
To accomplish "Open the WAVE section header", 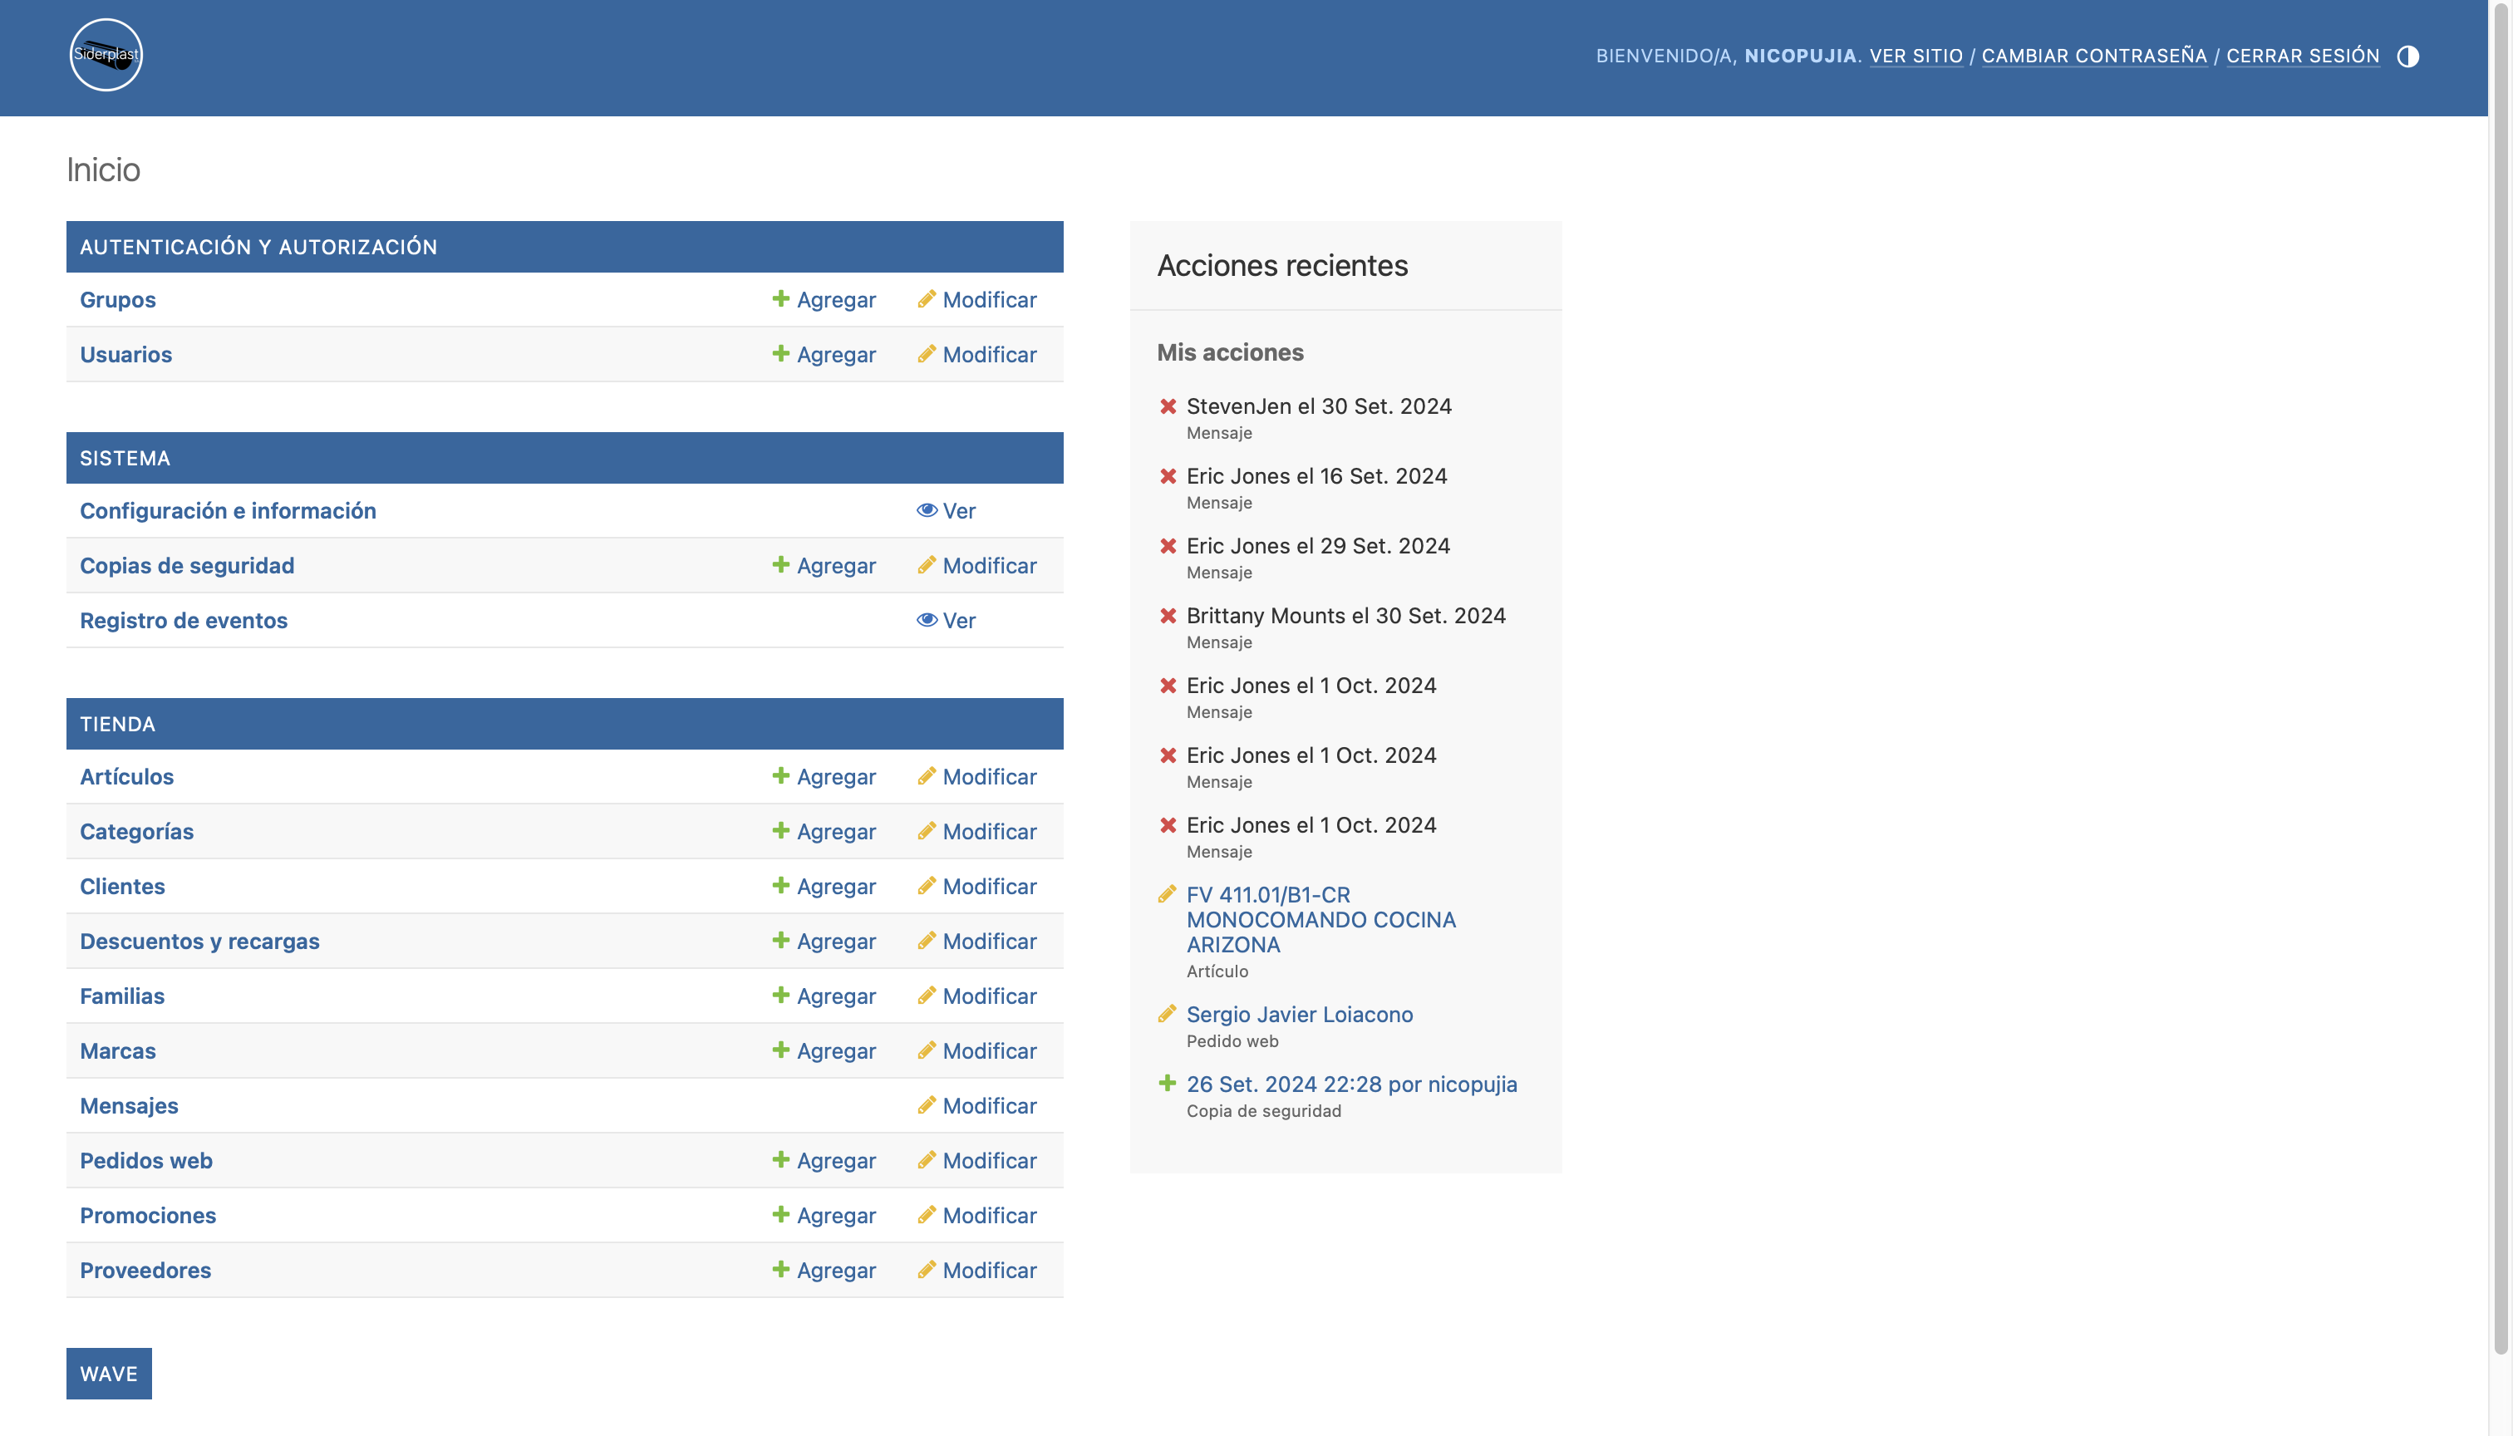I will (109, 1374).
